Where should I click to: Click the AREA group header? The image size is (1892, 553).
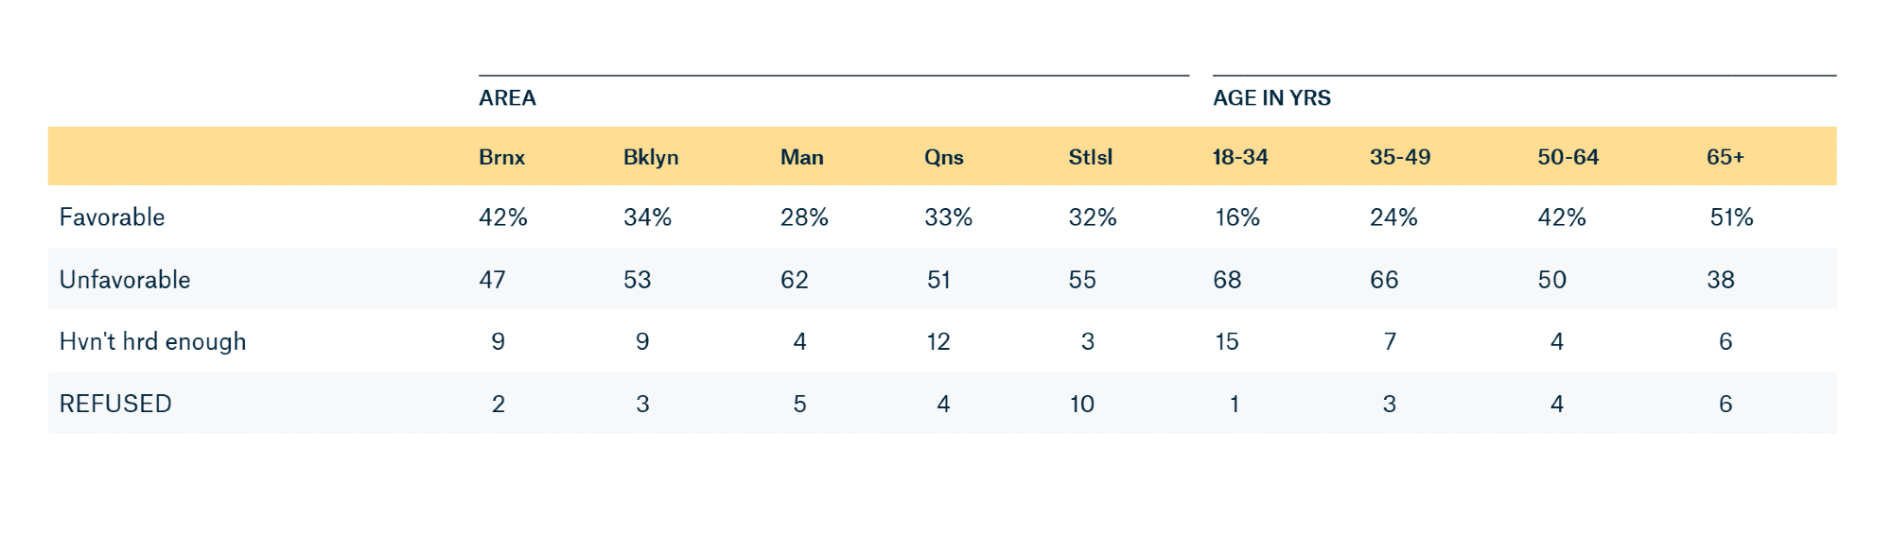(x=507, y=98)
